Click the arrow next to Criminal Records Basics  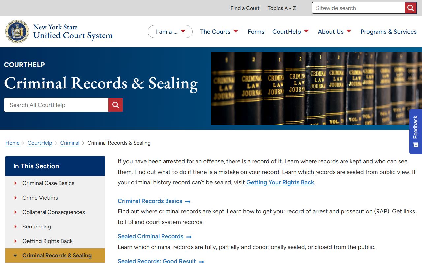[188, 201]
